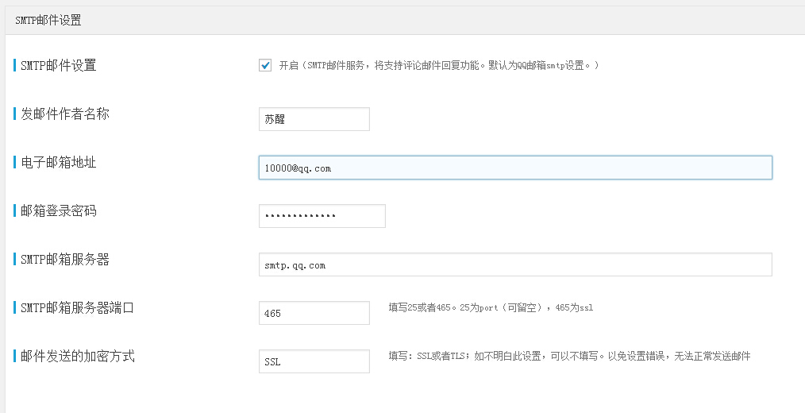The height and width of the screenshot is (413, 805).
Task: Click the port field containing 465
Action: point(314,313)
